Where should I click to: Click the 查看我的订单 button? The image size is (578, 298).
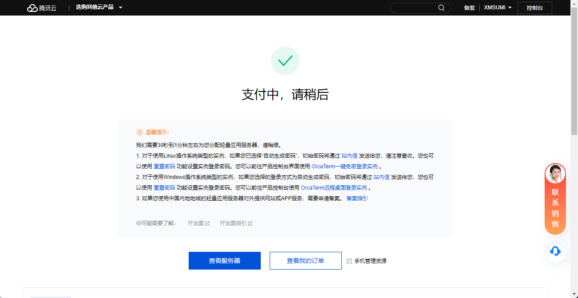[305, 261]
